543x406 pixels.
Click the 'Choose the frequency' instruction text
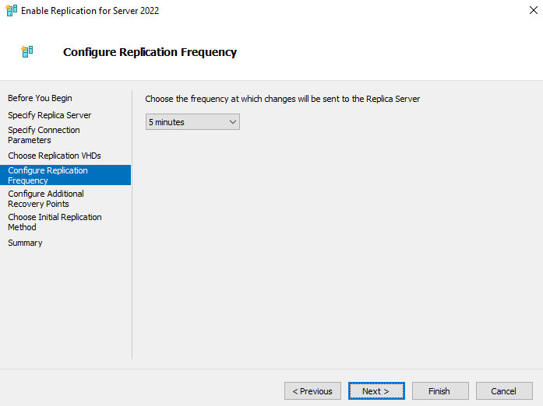click(282, 99)
